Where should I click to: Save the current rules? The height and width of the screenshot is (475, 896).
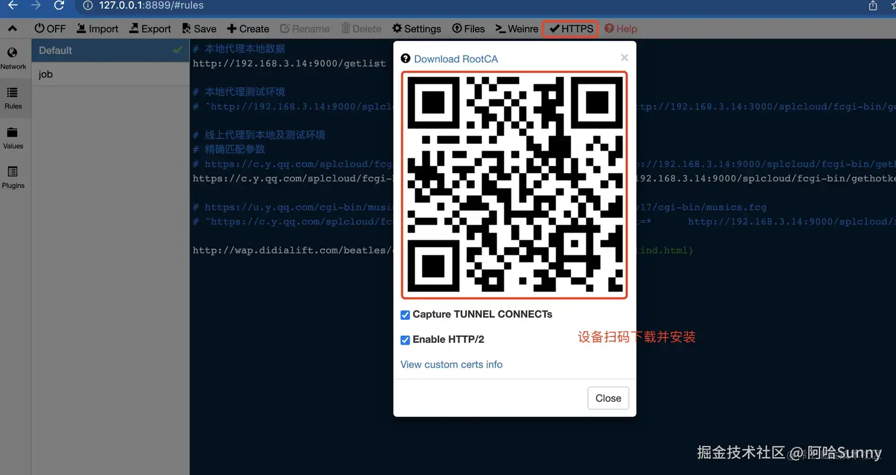click(x=199, y=28)
